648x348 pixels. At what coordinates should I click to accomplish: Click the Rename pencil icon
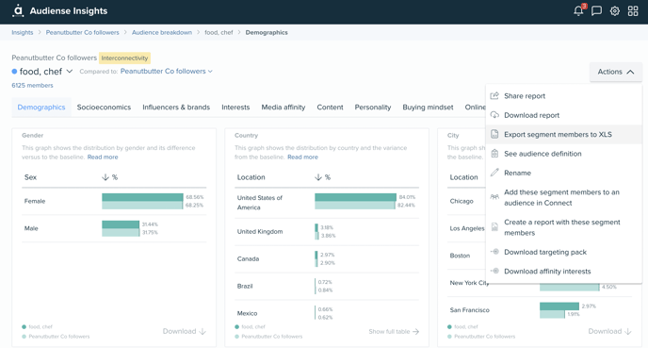[494, 173]
